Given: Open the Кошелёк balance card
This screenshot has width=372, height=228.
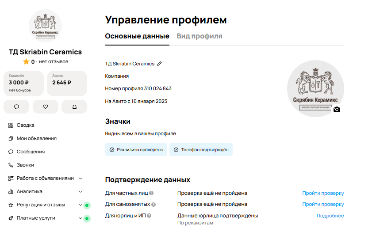Looking at the screenshot, I should 23,83.
